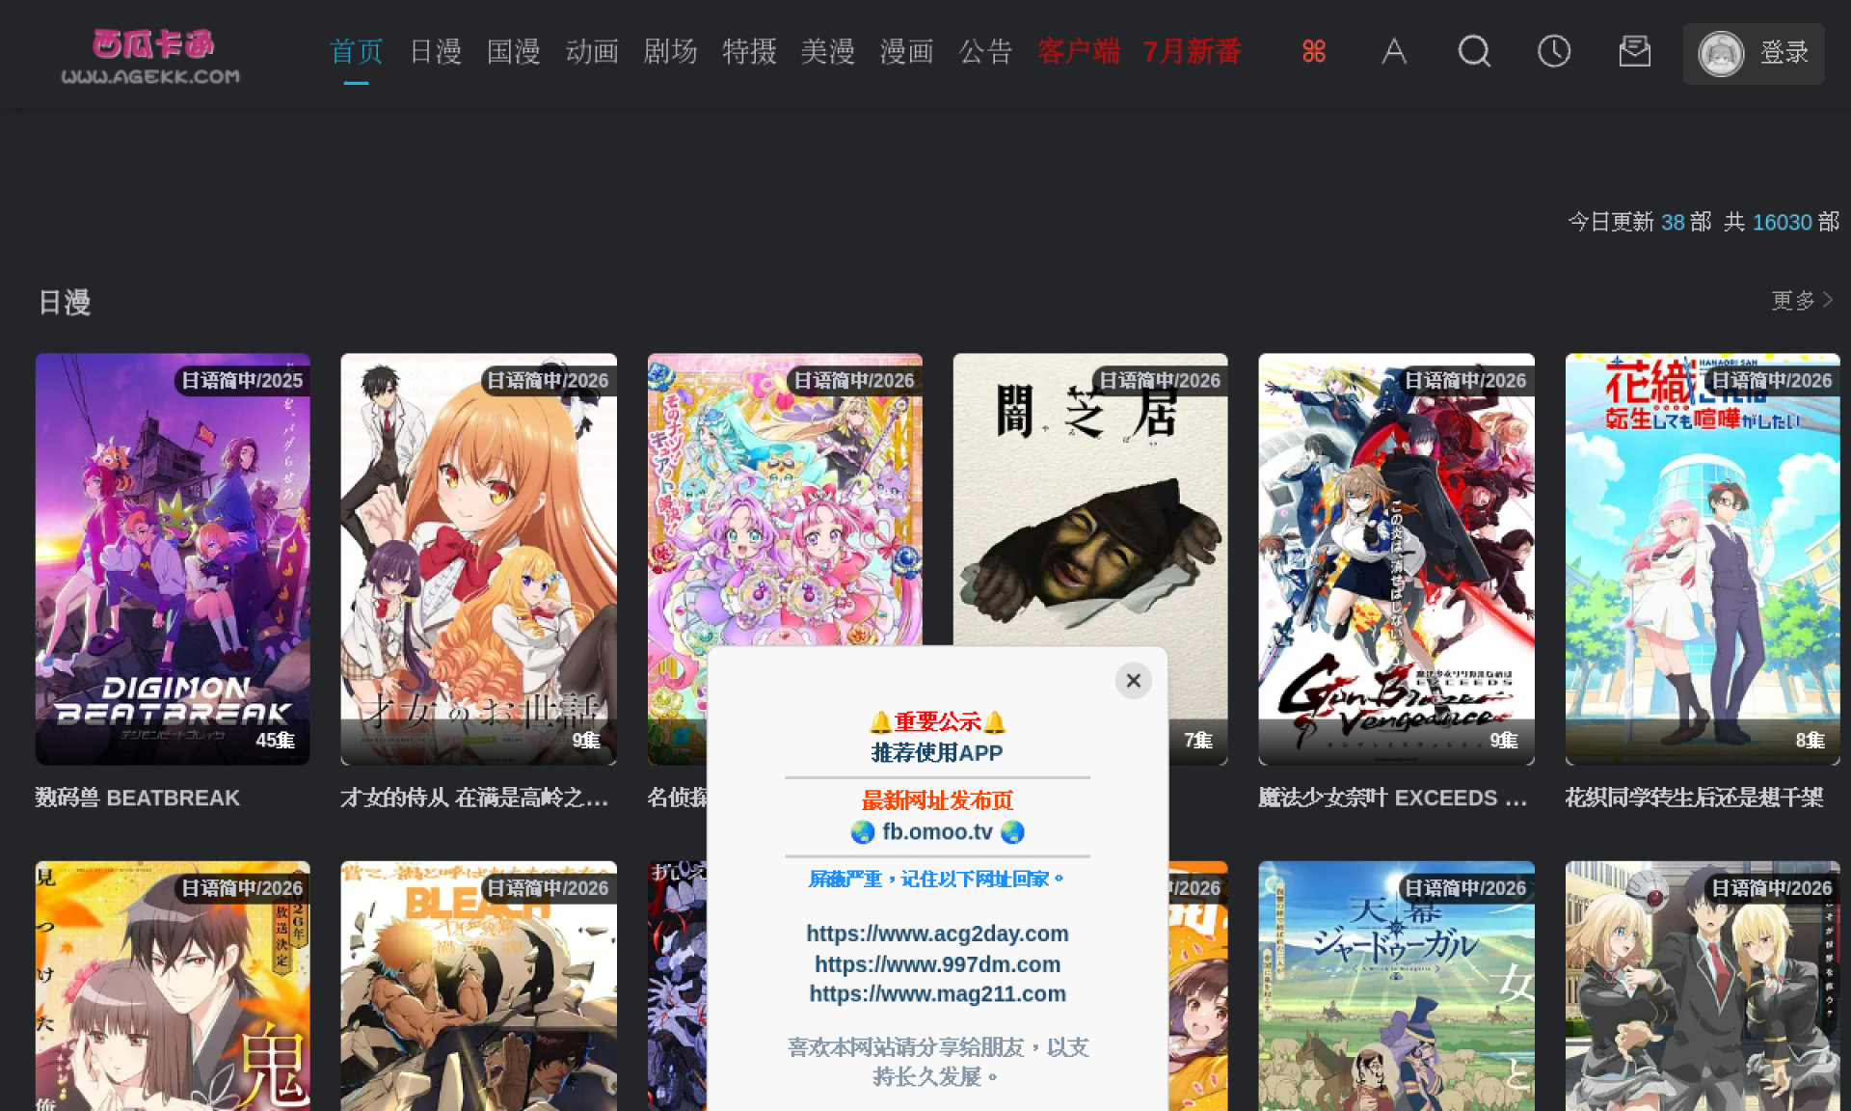Open the BLEACH poster thumbnail
Viewport: 1851px width, 1111px height.
(478, 986)
